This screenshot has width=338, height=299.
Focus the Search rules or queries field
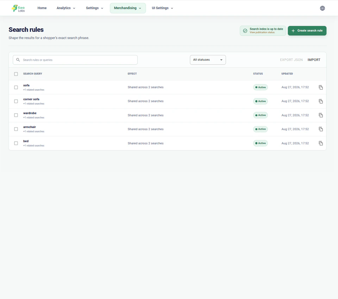point(75,60)
